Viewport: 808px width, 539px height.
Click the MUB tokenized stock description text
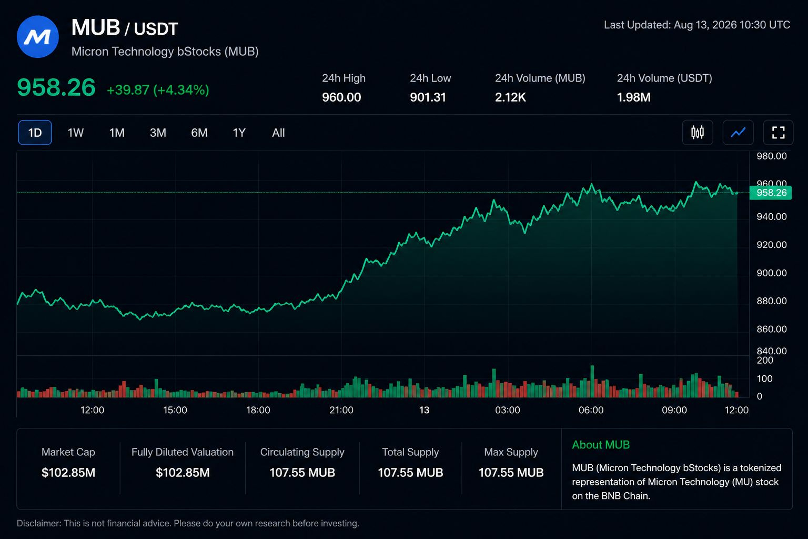pyautogui.click(x=676, y=482)
